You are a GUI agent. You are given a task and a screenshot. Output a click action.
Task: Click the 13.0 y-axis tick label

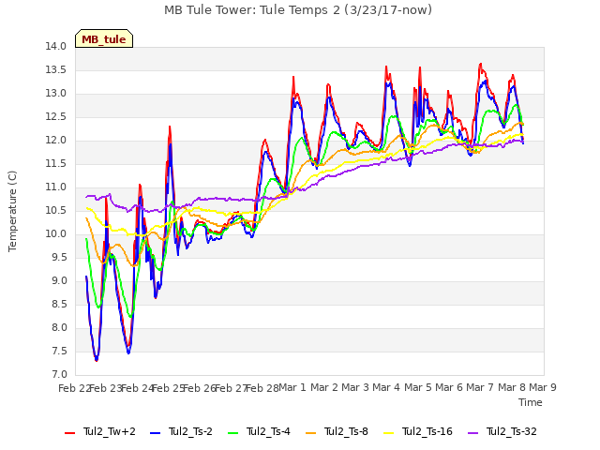coord(56,94)
